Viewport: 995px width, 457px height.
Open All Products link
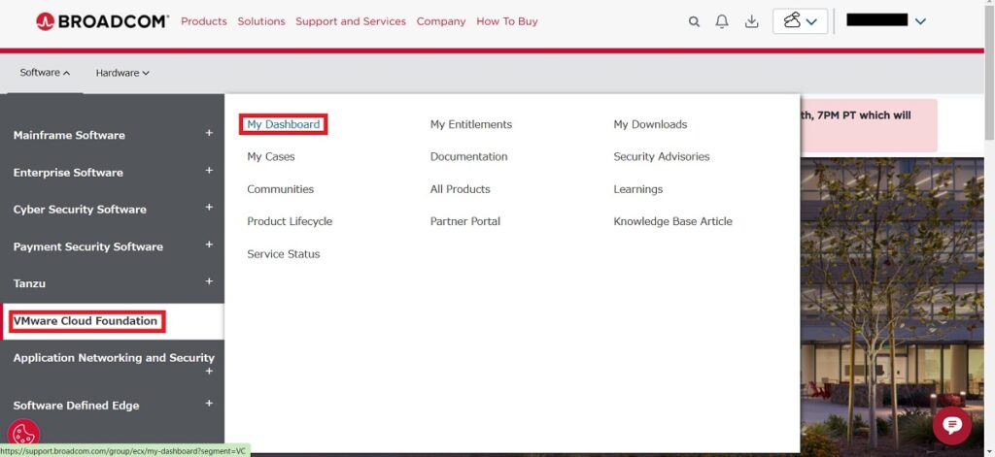(460, 189)
